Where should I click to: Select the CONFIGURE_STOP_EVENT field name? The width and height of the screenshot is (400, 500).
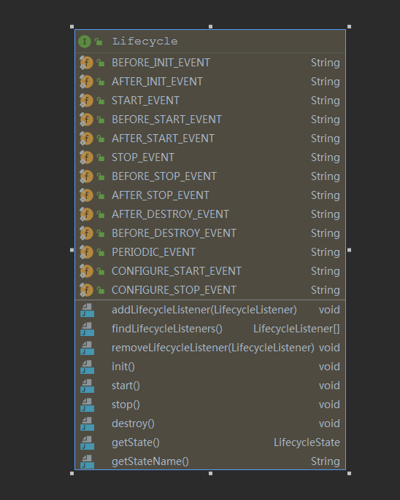coord(174,290)
